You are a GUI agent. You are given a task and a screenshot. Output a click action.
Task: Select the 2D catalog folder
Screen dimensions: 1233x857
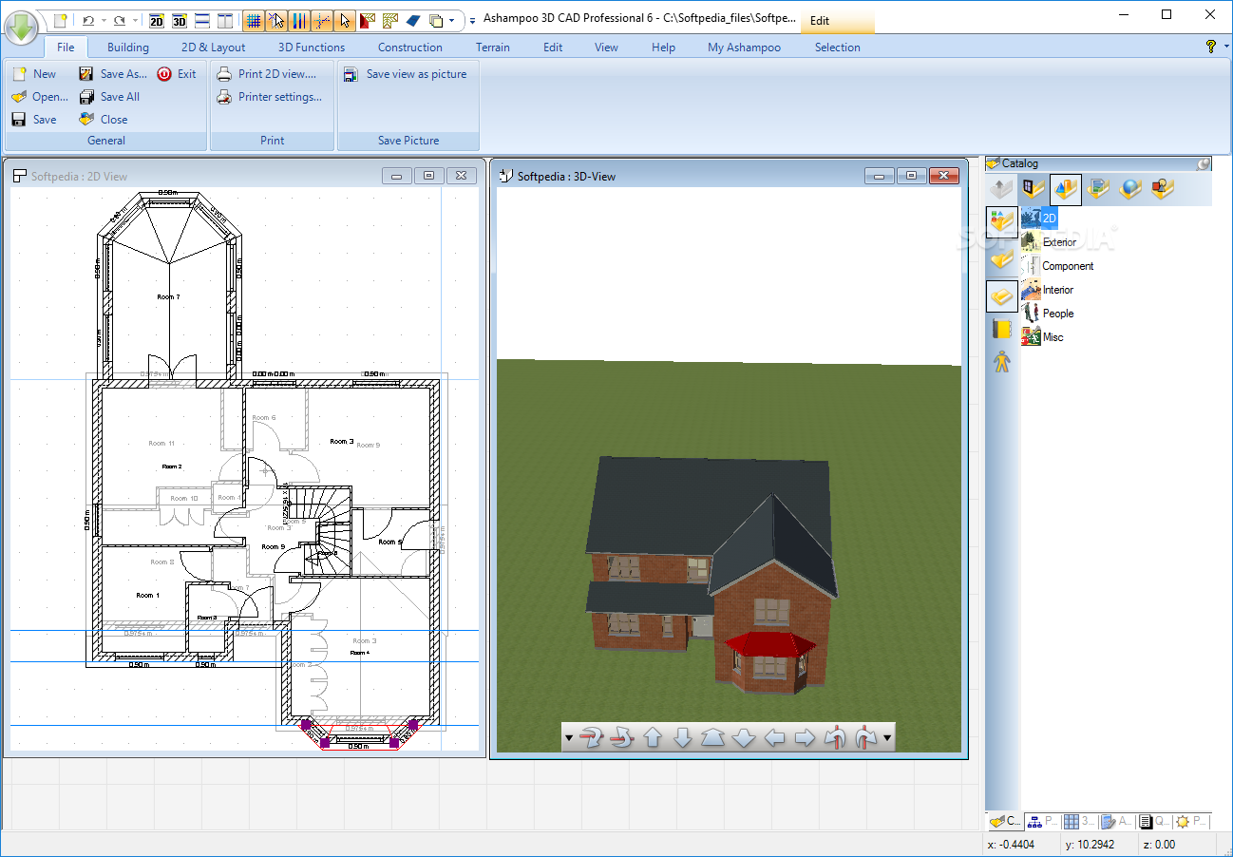point(1039,219)
